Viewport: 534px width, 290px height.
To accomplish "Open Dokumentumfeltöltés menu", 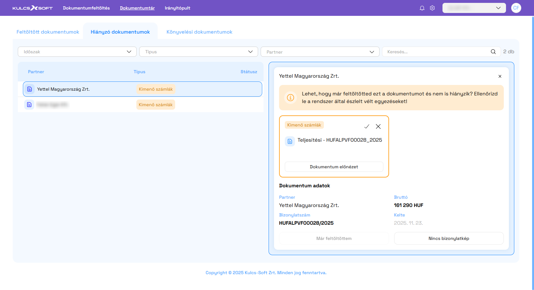I will (86, 8).
